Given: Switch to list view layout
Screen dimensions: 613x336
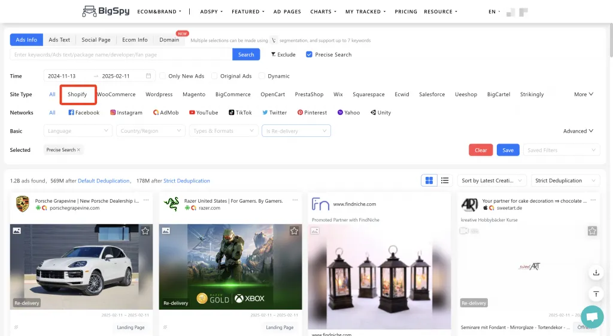Looking at the screenshot, I should coord(445,181).
